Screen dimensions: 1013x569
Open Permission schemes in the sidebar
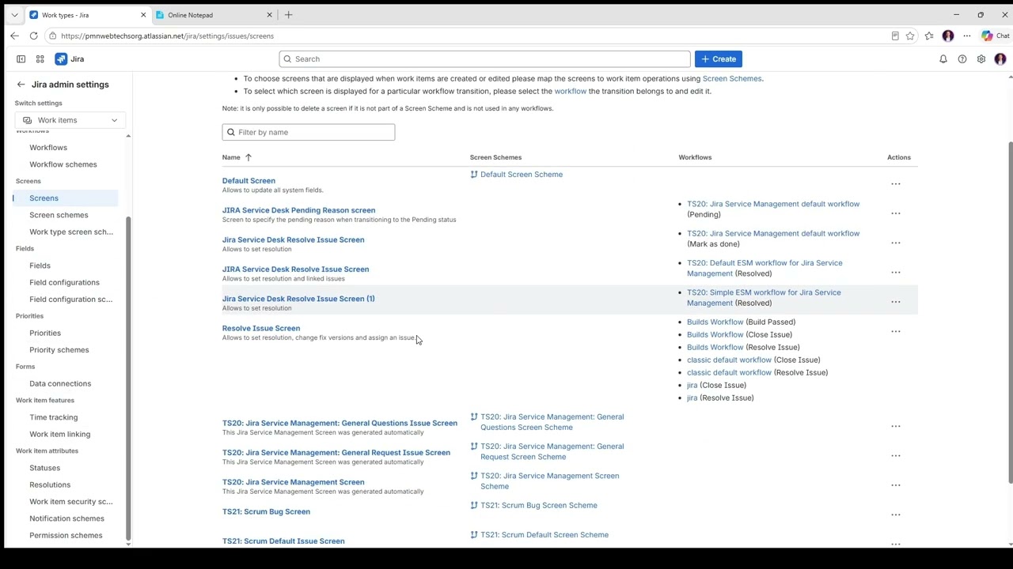pyautogui.click(x=66, y=535)
